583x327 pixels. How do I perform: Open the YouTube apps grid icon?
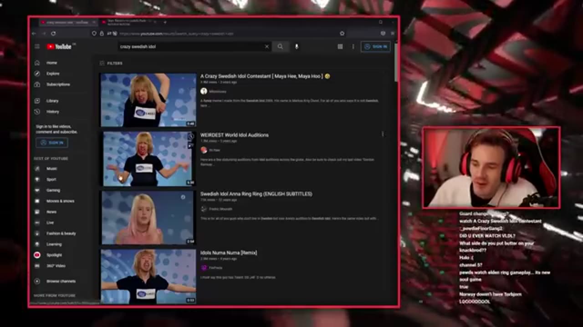tap(340, 46)
